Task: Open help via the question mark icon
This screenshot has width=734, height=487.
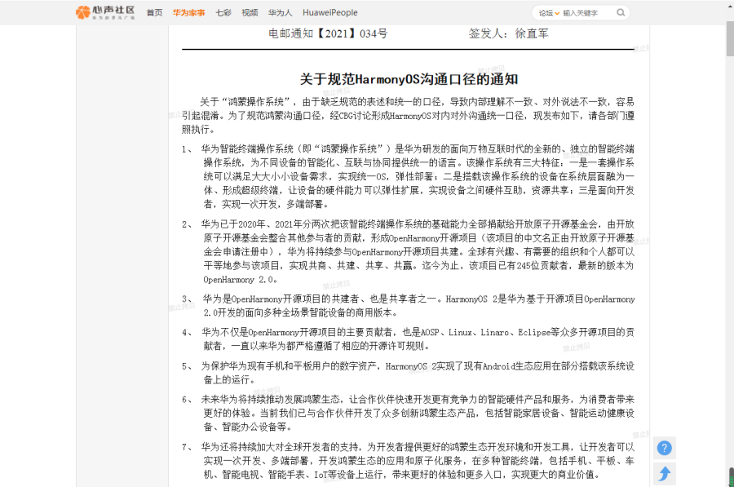Action: tap(665, 448)
